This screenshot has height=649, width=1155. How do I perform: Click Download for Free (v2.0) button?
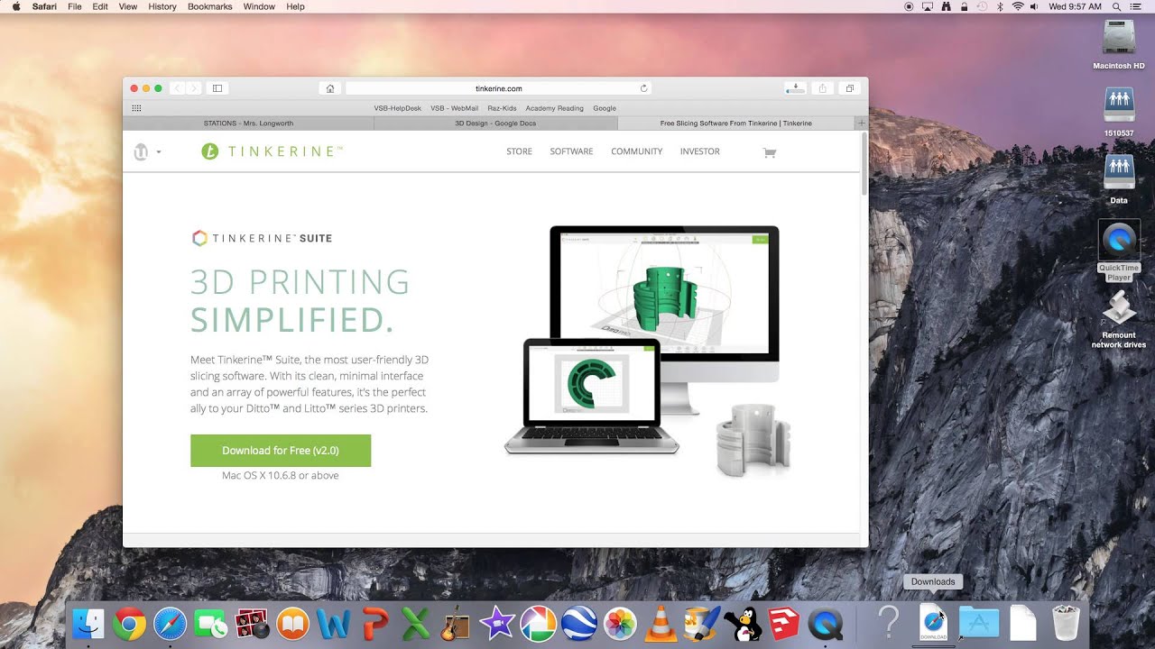tap(281, 451)
